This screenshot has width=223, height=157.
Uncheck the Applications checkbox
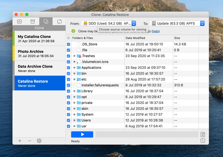68,68
